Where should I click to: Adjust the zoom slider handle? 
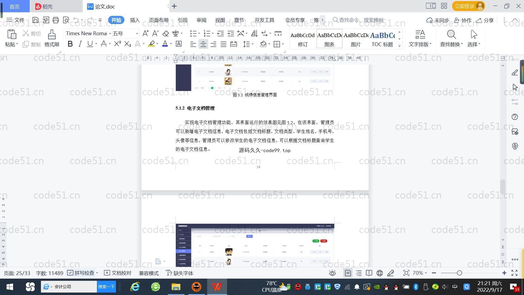pyautogui.click(x=460, y=273)
